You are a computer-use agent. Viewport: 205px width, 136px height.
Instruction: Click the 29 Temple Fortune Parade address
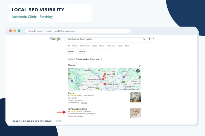(81, 114)
